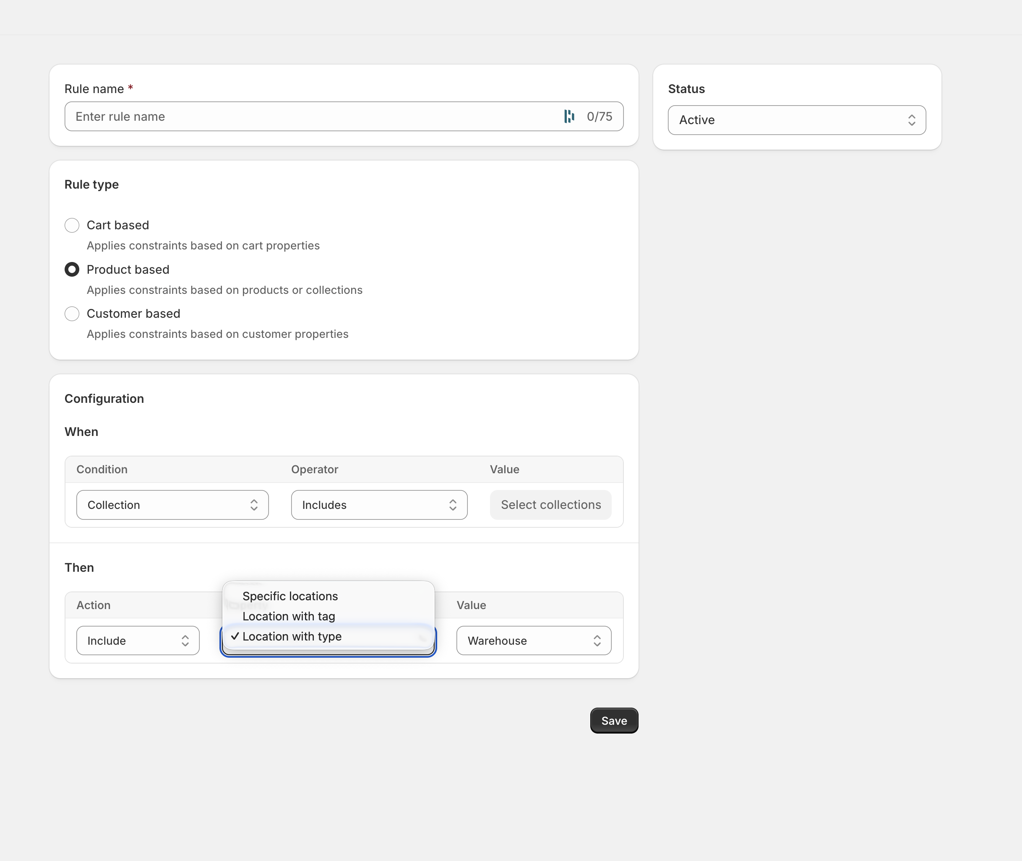Click the stepper chevrons on the Status selector
1022x861 pixels.
point(912,119)
